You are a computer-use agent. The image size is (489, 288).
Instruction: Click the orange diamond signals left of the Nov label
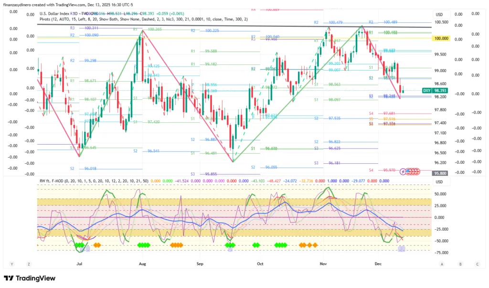tap(308, 245)
